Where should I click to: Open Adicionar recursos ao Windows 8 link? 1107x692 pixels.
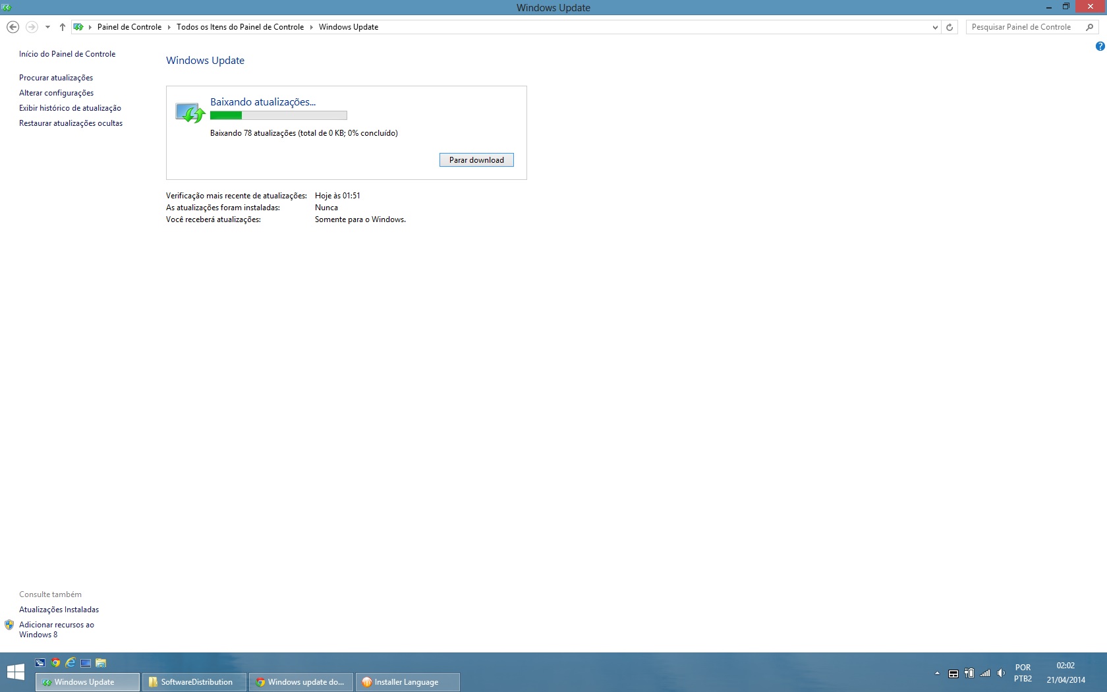(57, 629)
